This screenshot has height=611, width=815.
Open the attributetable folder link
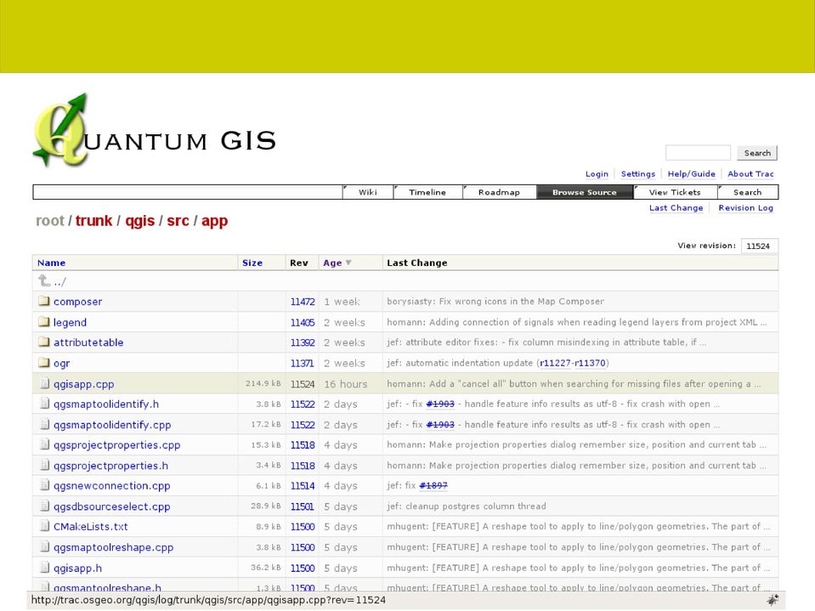click(x=88, y=342)
